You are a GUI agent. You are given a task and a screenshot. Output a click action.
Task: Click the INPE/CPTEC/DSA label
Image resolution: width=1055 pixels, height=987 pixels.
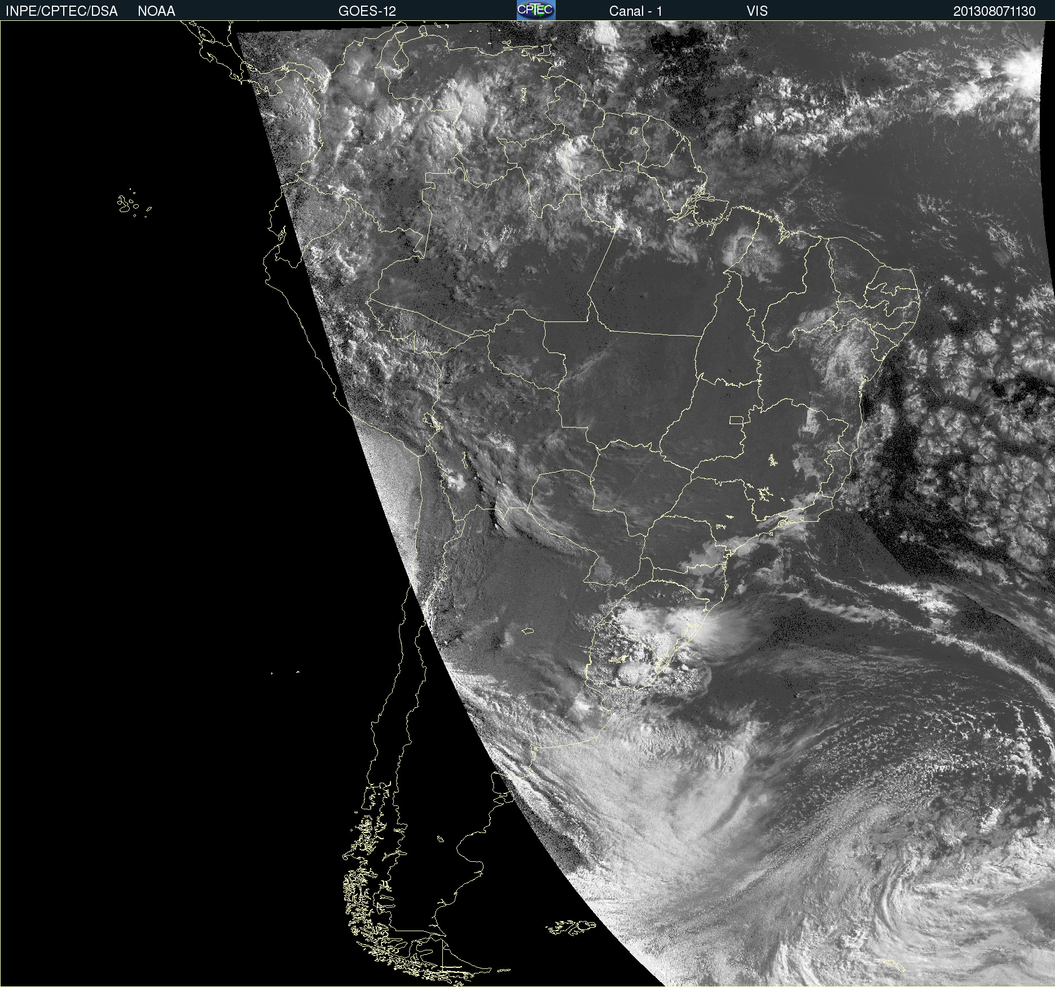[x=61, y=11]
